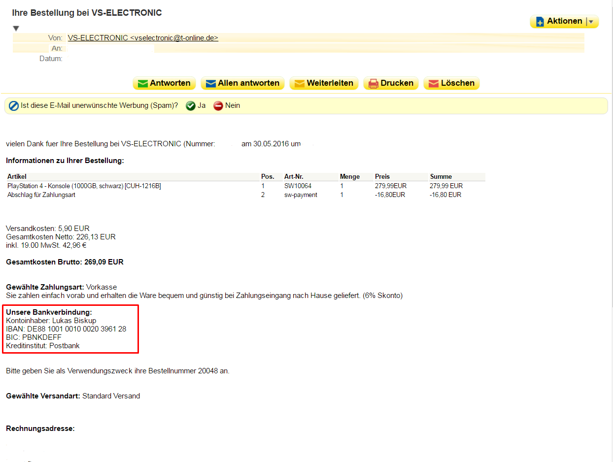
Task: Click the Verwendungszweck Bestellnummer 20048 sentence
Action: coord(118,371)
